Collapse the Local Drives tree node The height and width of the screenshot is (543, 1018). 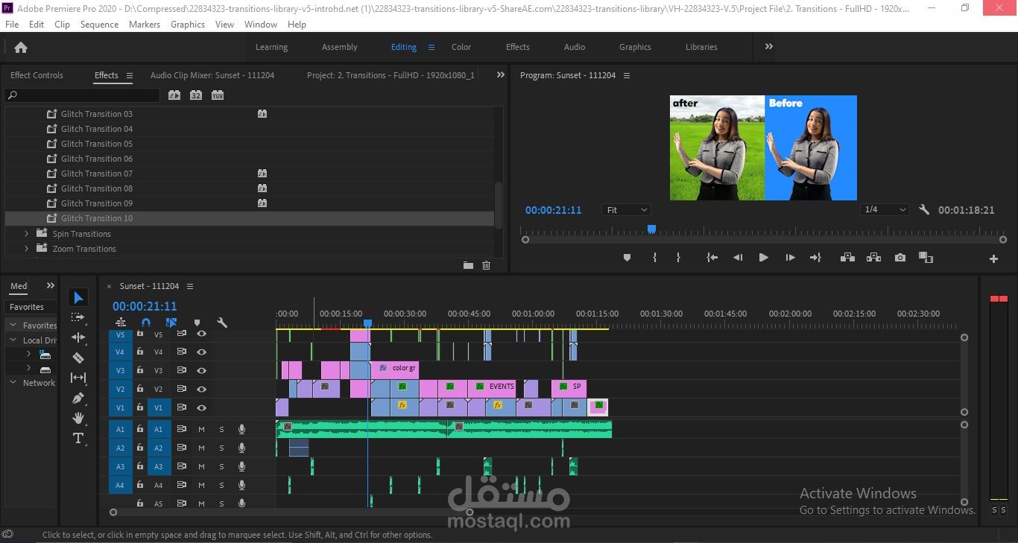[x=13, y=340]
